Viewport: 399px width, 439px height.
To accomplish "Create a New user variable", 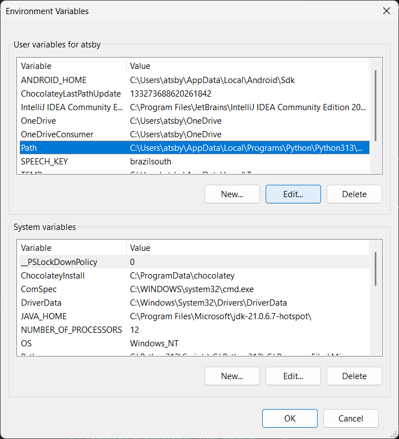I will pos(232,194).
